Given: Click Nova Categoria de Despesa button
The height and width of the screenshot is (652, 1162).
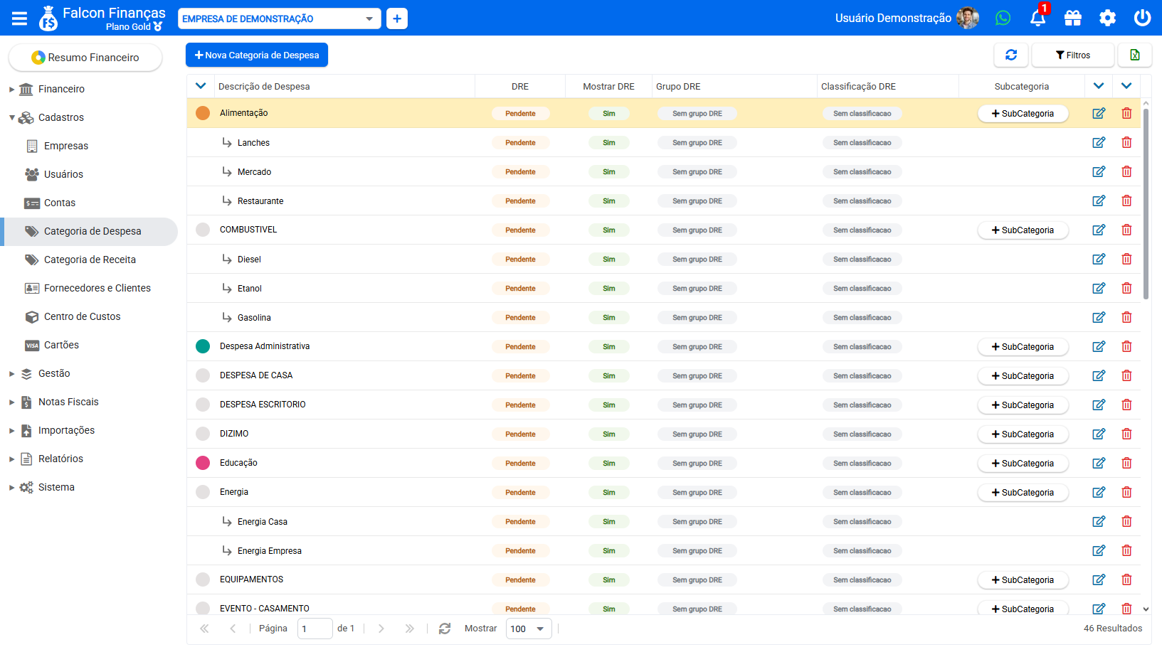Looking at the screenshot, I should click(x=257, y=55).
